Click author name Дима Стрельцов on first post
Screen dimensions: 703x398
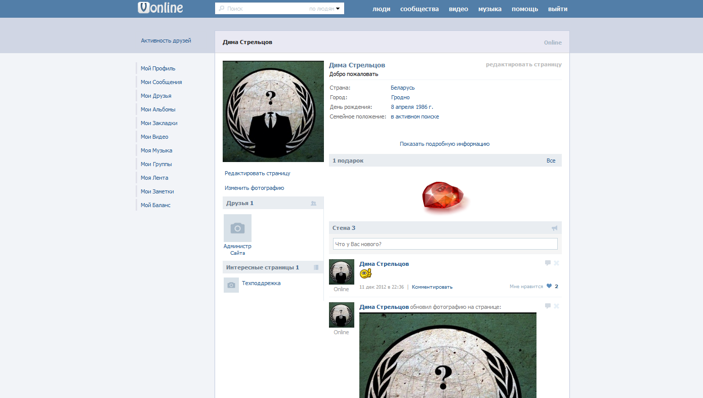[384, 264]
